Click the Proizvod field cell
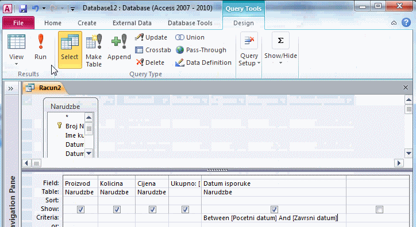This screenshot has width=416, height=227. click(x=80, y=183)
